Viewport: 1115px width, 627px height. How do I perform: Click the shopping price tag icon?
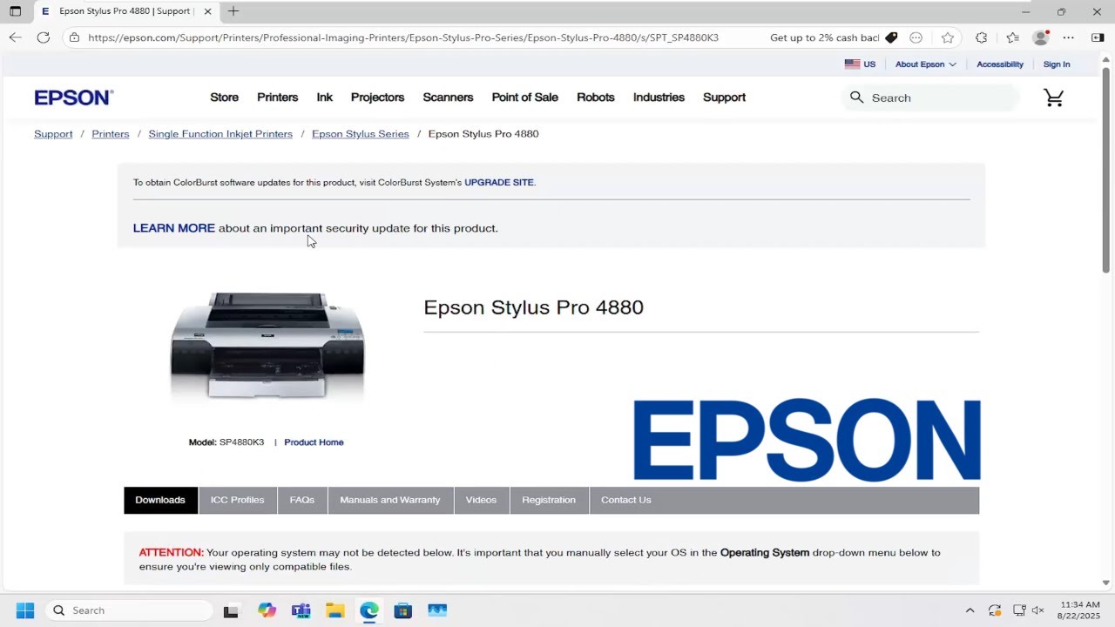click(890, 37)
